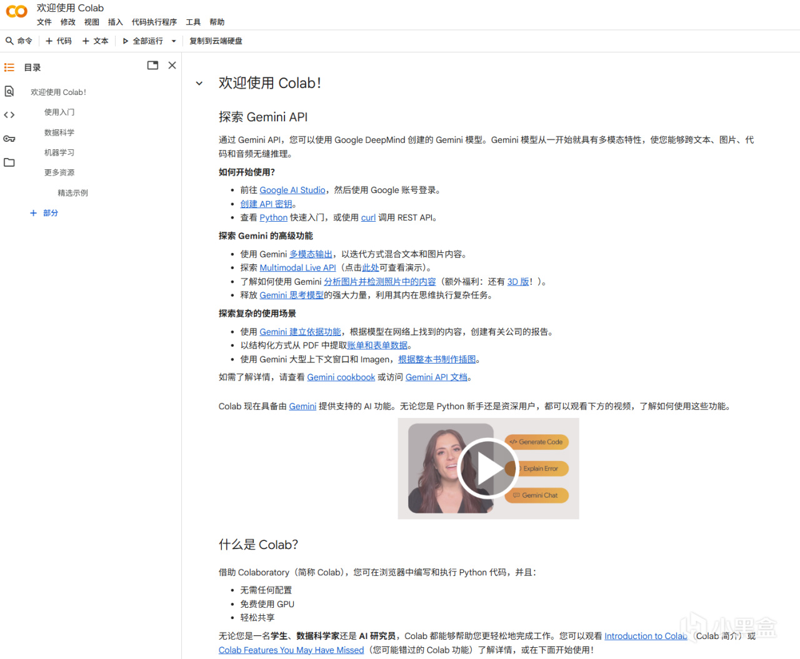Open the Gemini 建立依据功能 link
The image size is (800, 659).
click(300, 332)
